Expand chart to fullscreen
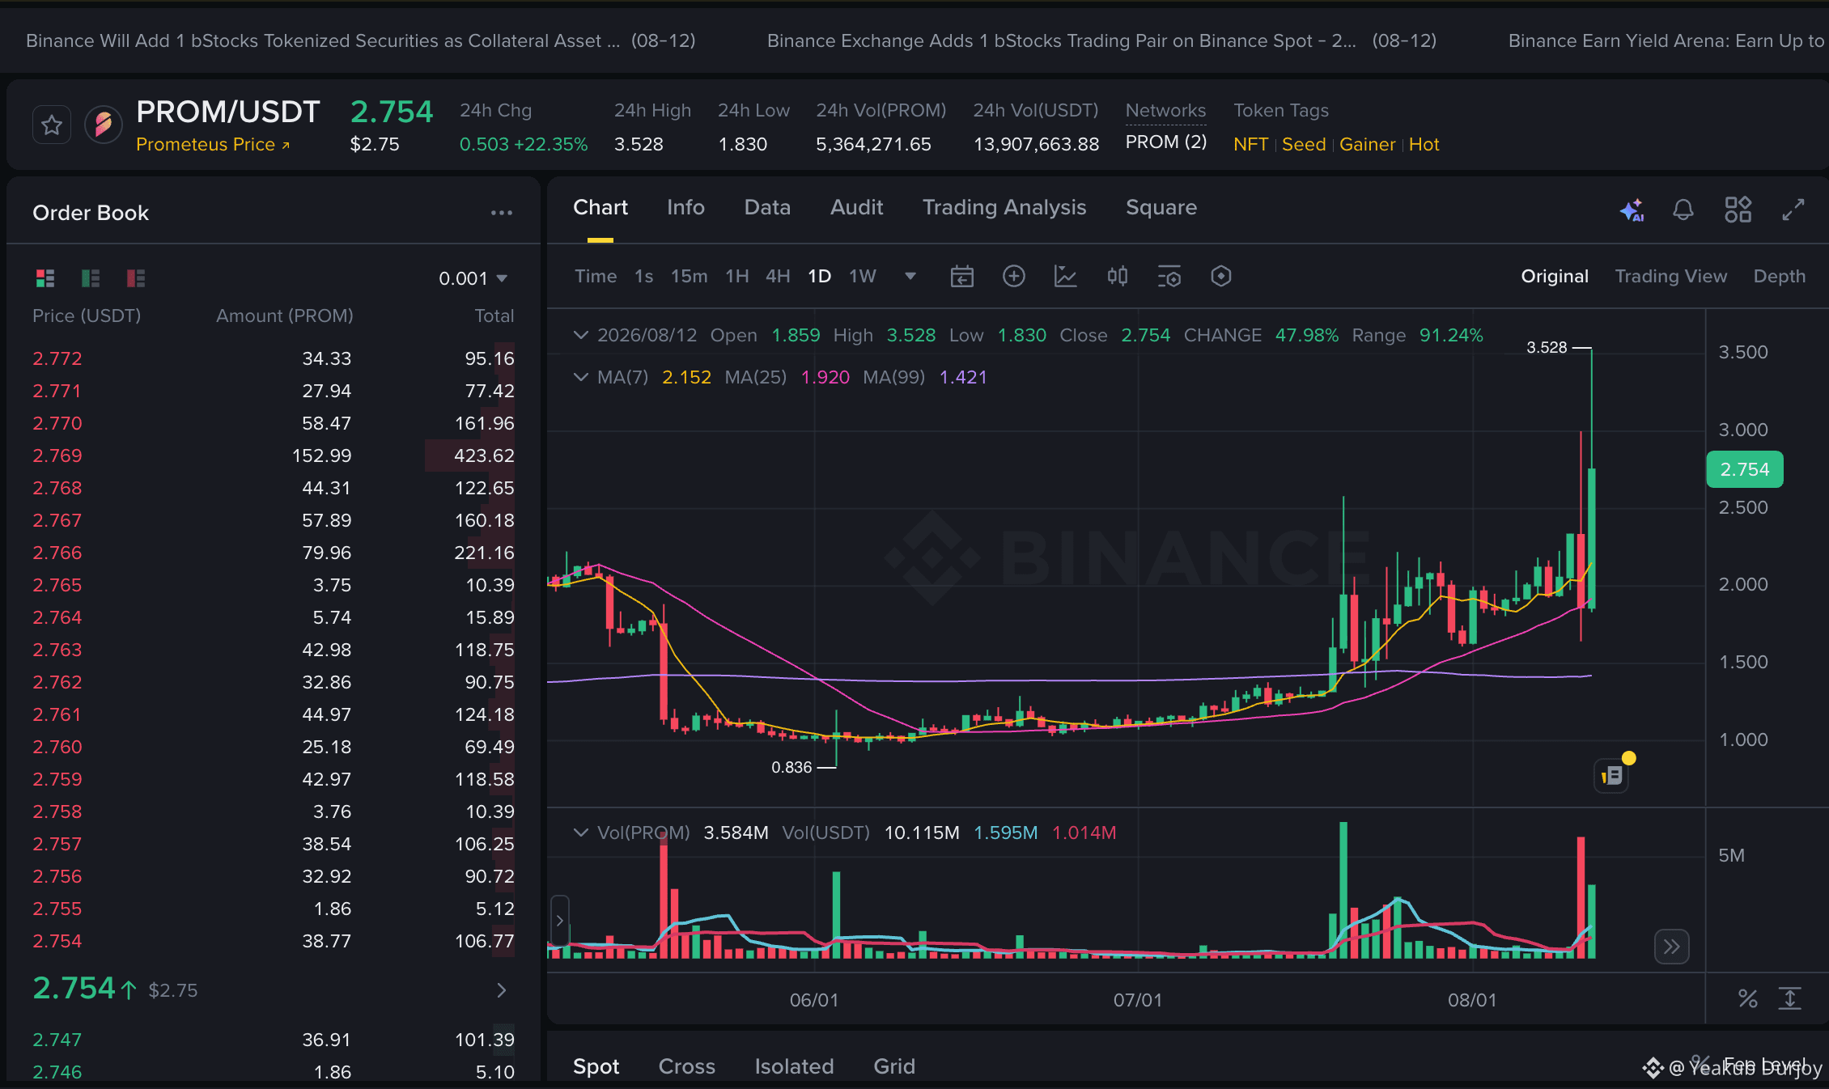Viewport: 1829px width, 1089px height. (1793, 210)
